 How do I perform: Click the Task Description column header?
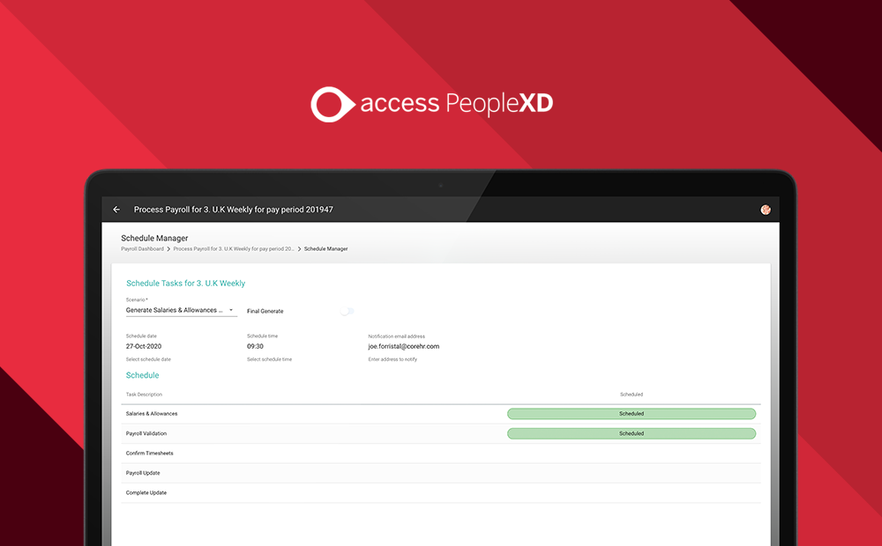(x=144, y=395)
